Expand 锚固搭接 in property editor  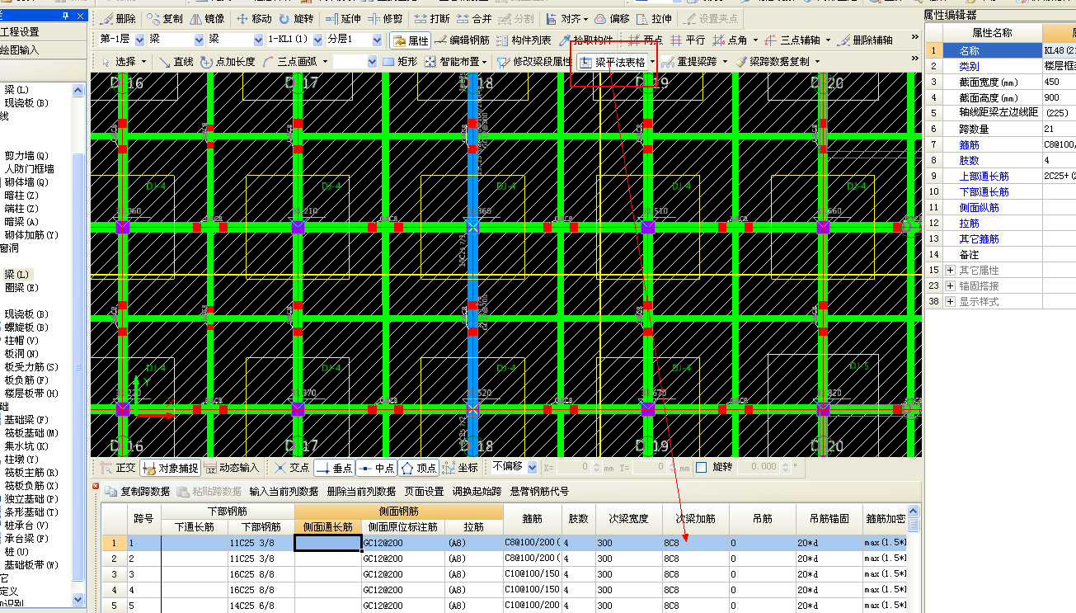(x=950, y=285)
